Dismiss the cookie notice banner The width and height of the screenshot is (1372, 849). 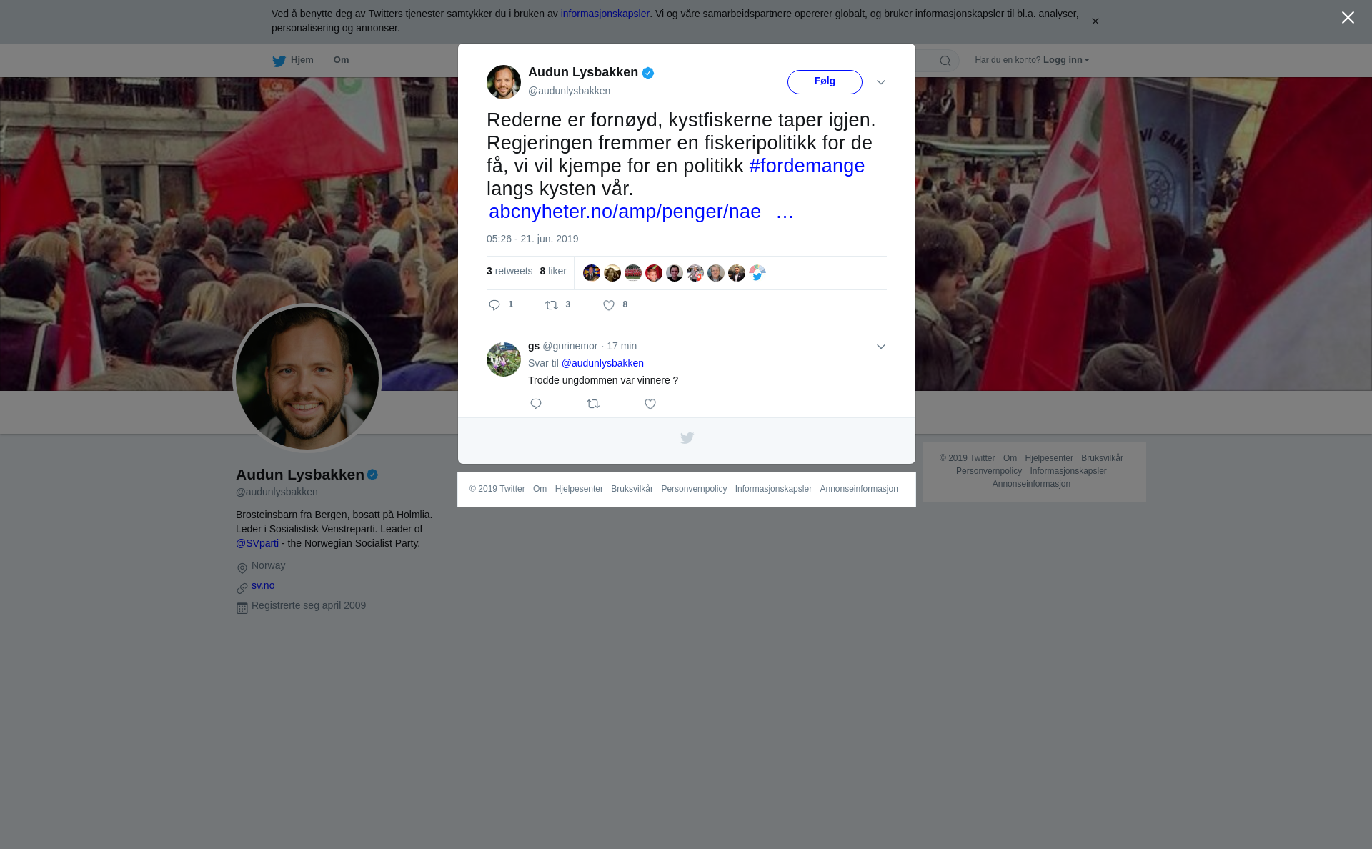[1095, 21]
